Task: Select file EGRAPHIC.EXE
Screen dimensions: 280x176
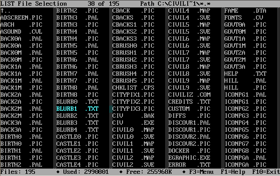Action: pyautogui.click(x=189, y=158)
